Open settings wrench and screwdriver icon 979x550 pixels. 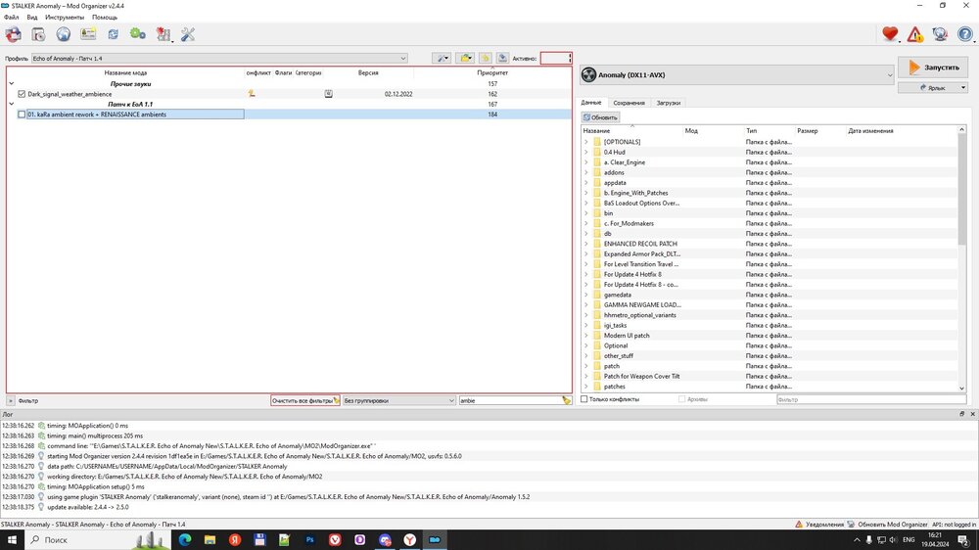click(188, 34)
